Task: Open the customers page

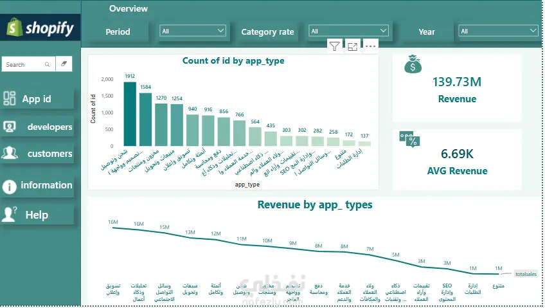Action: coord(37,153)
